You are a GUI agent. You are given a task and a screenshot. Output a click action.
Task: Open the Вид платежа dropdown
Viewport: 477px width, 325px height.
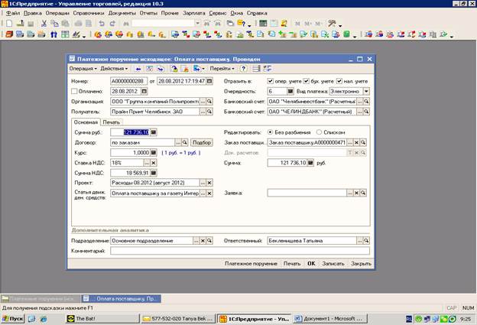[367, 91]
